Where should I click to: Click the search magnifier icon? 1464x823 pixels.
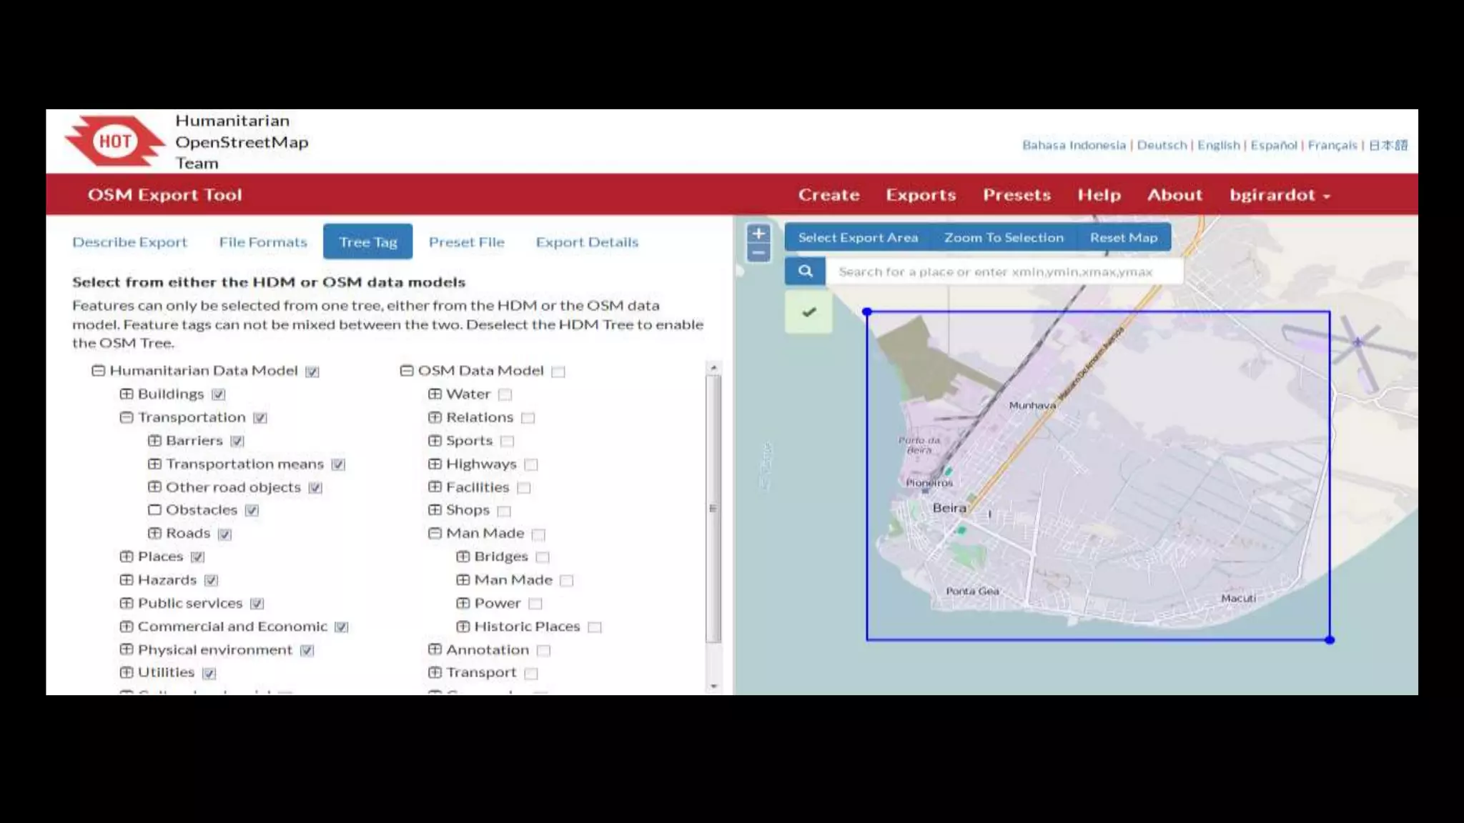tap(806, 271)
